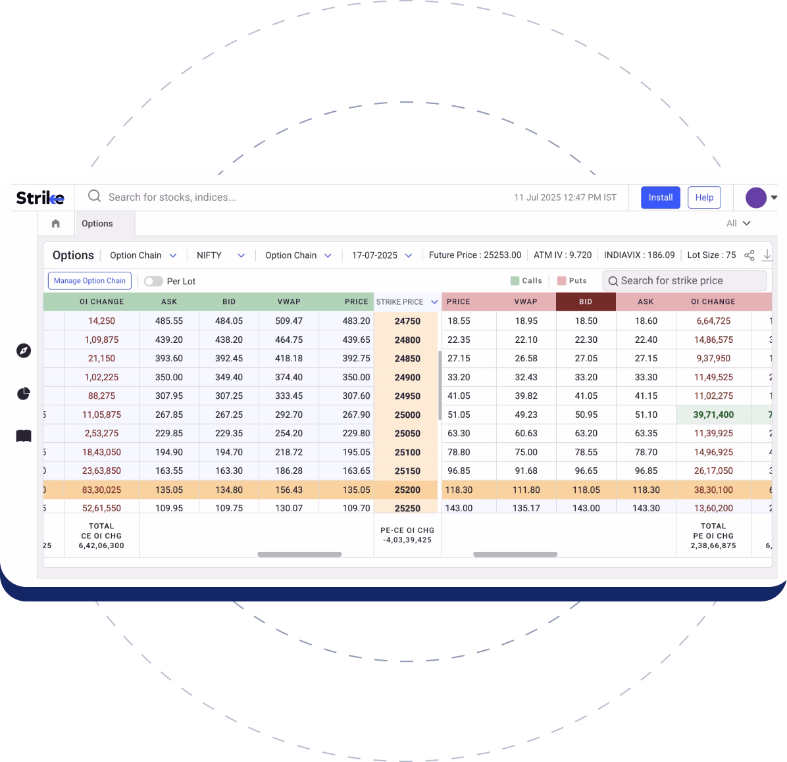Toggle the Per Lot switch
Viewport: 787px width, 762px height.
point(153,281)
